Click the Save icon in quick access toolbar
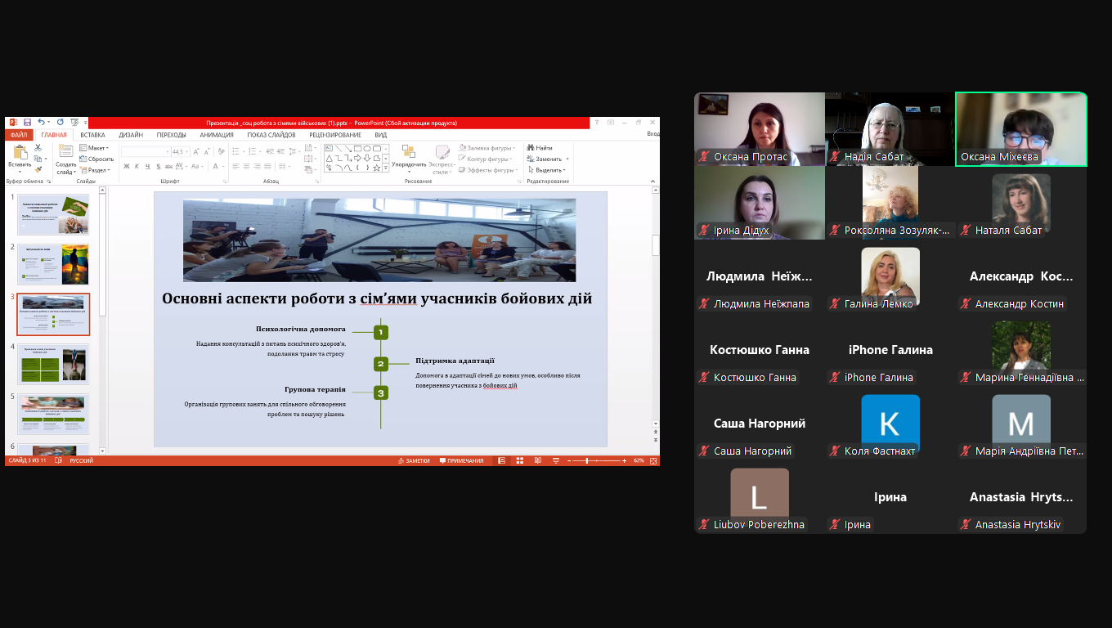The image size is (1112, 628). click(x=27, y=123)
